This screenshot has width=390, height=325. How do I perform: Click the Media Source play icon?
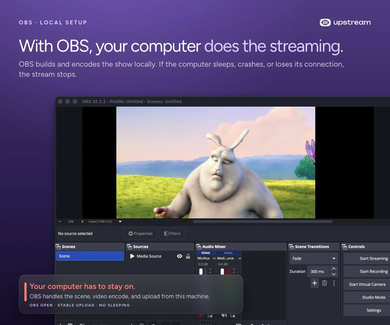pyautogui.click(x=132, y=256)
